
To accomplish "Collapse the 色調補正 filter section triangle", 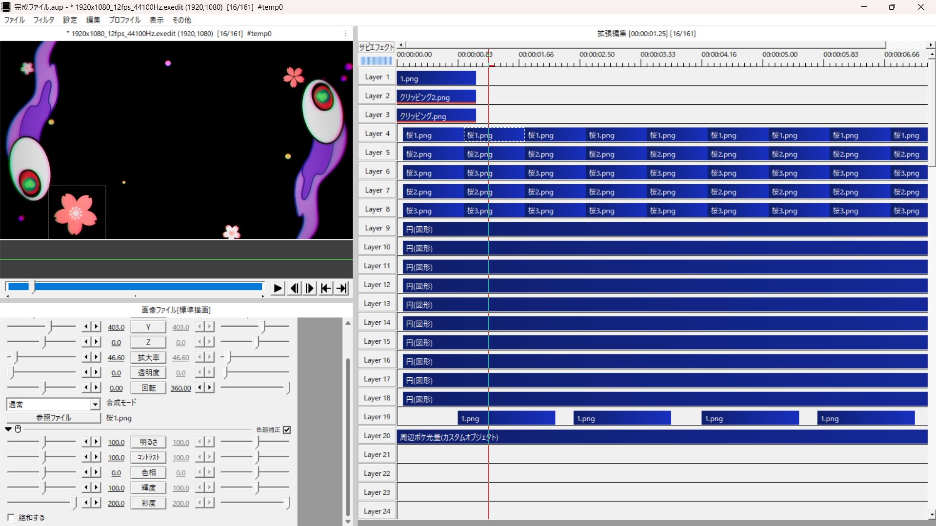I will [8, 429].
